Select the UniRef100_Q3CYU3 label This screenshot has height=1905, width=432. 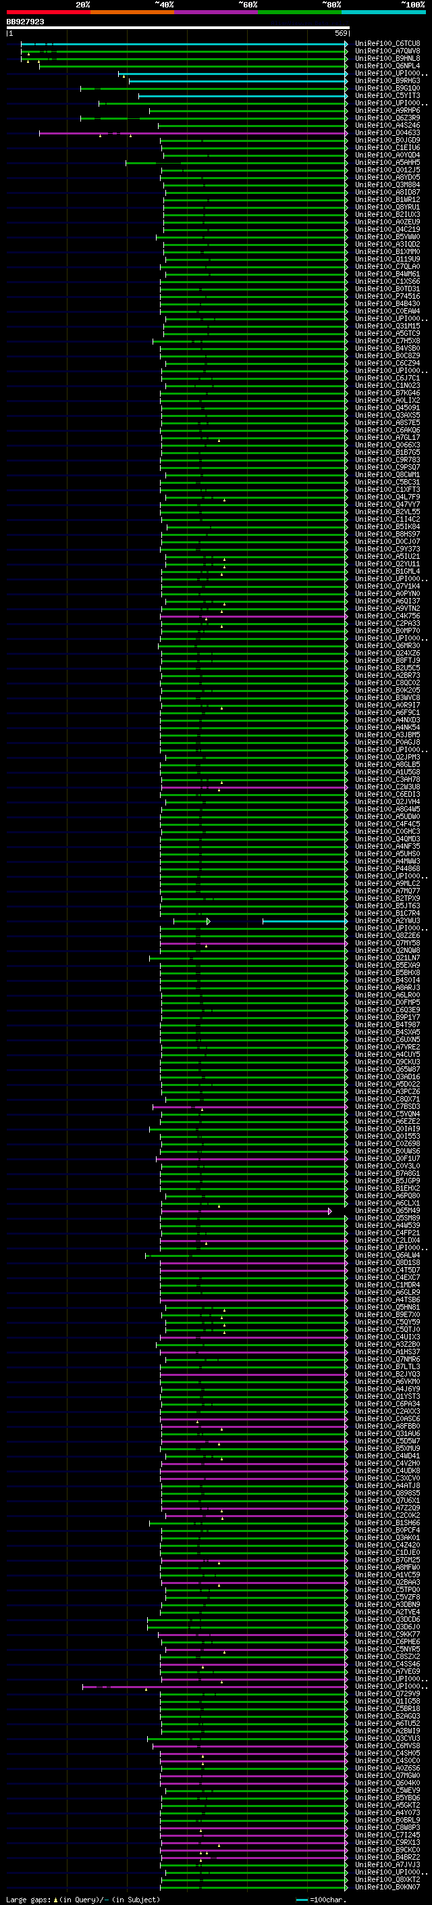coord(387,1739)
